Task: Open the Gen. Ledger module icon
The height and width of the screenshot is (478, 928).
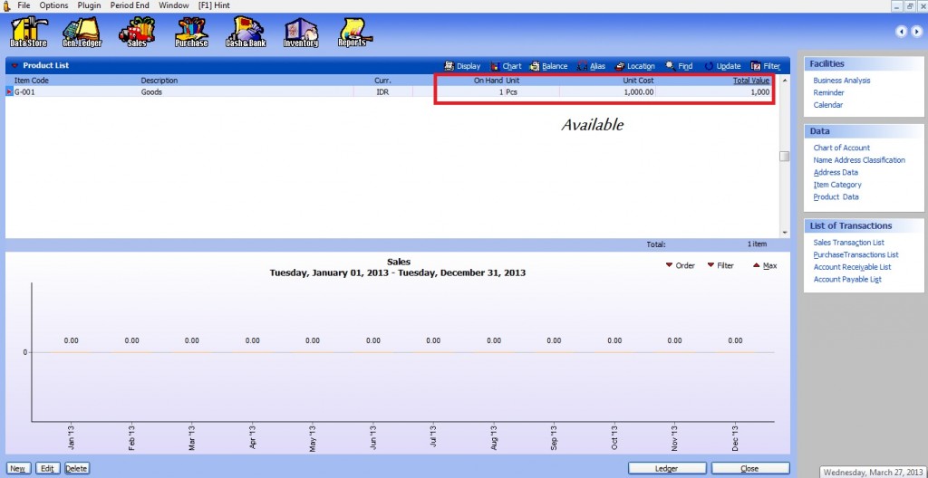Action: [x=81, y=33]
